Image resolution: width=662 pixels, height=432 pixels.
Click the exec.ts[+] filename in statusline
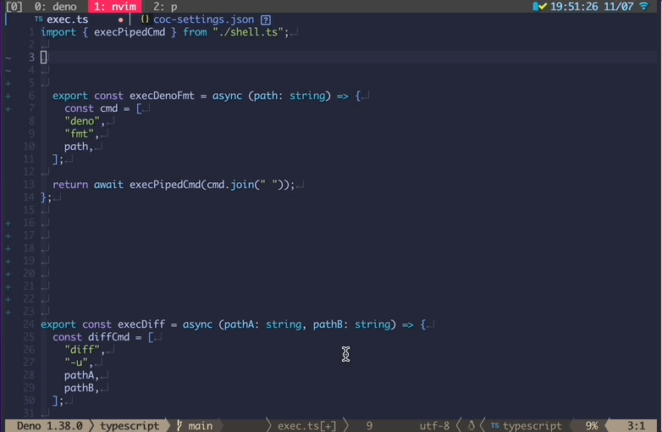[x=307, y=426]
